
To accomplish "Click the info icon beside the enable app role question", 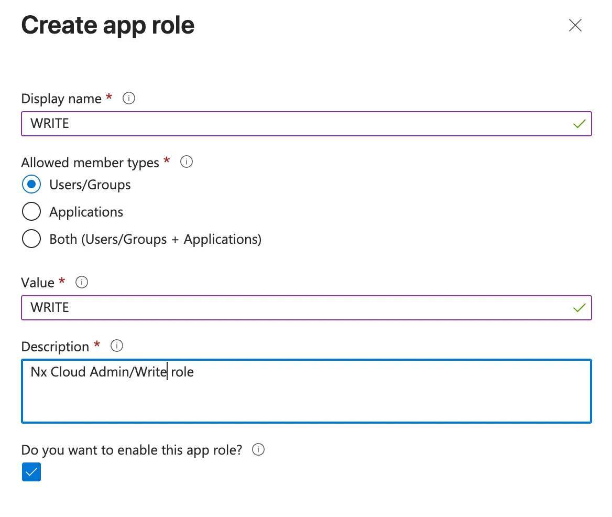I will (x=258, y=449).
